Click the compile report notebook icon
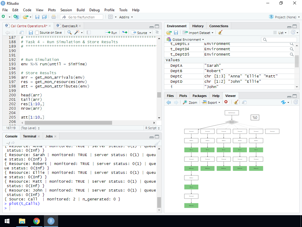302x227 pixels. point(89,33)
